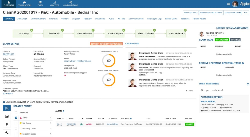
Task: Click the 17 Completed tasks badge
Action: [222, 40]
